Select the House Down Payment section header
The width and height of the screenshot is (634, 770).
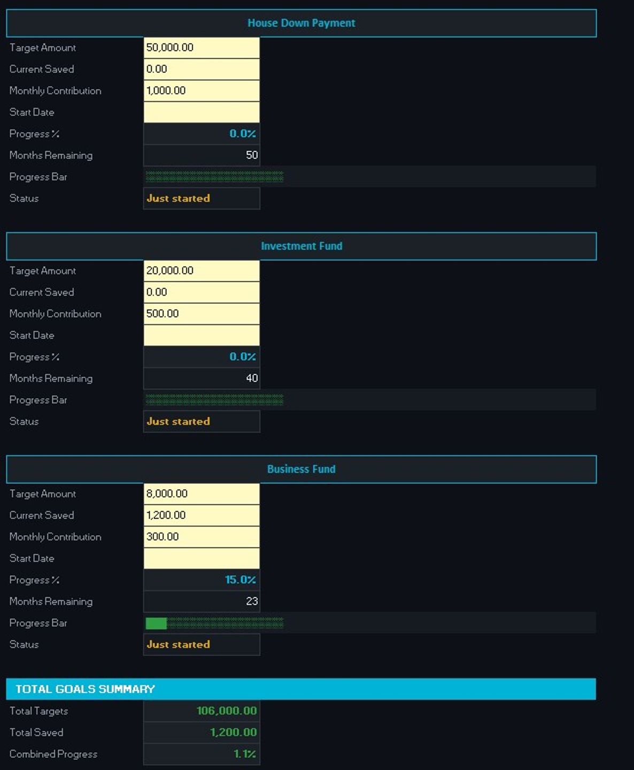(301, 23)
